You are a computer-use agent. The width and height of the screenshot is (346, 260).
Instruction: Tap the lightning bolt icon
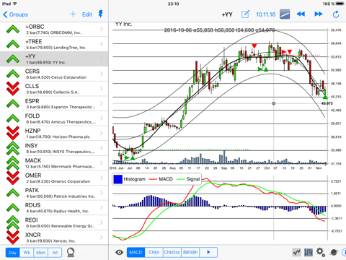point(101,14)
